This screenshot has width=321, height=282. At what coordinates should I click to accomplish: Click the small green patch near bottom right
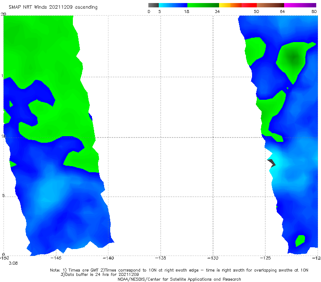300,241
